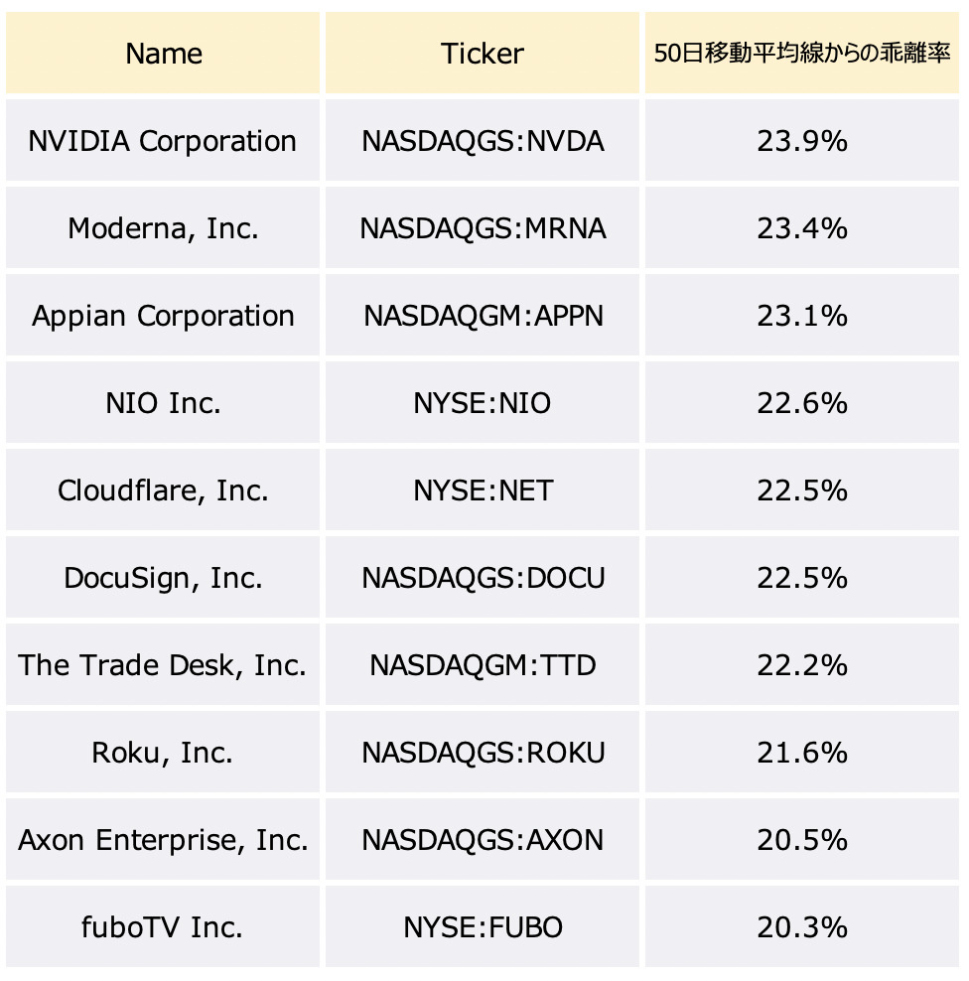
Task: Click the fuboTV Inc. name cell
Action: click(163, 926)
